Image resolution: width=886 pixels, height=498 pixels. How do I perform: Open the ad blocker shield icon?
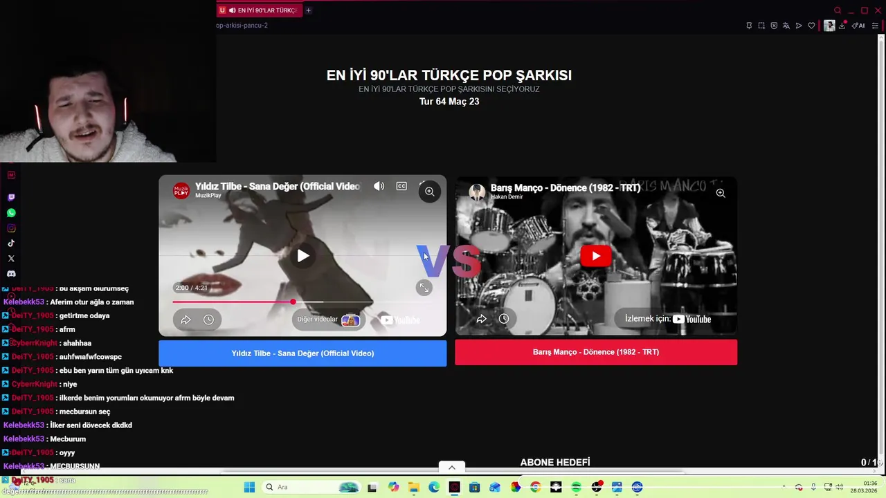774,26
